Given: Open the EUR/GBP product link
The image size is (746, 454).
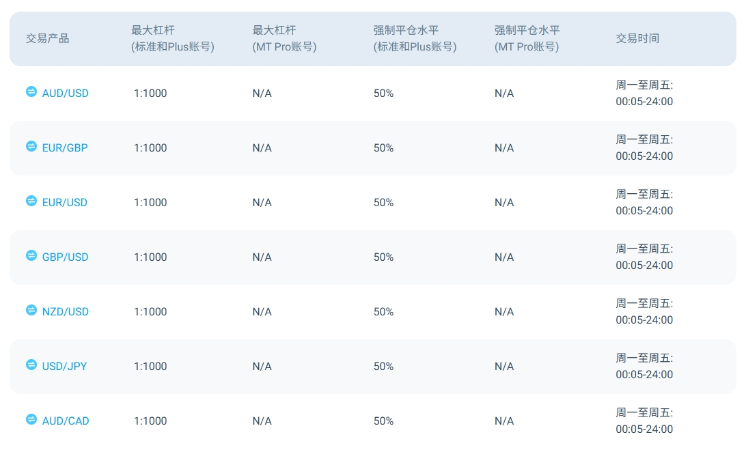Looking at the screenshot, I should (65, 148).
